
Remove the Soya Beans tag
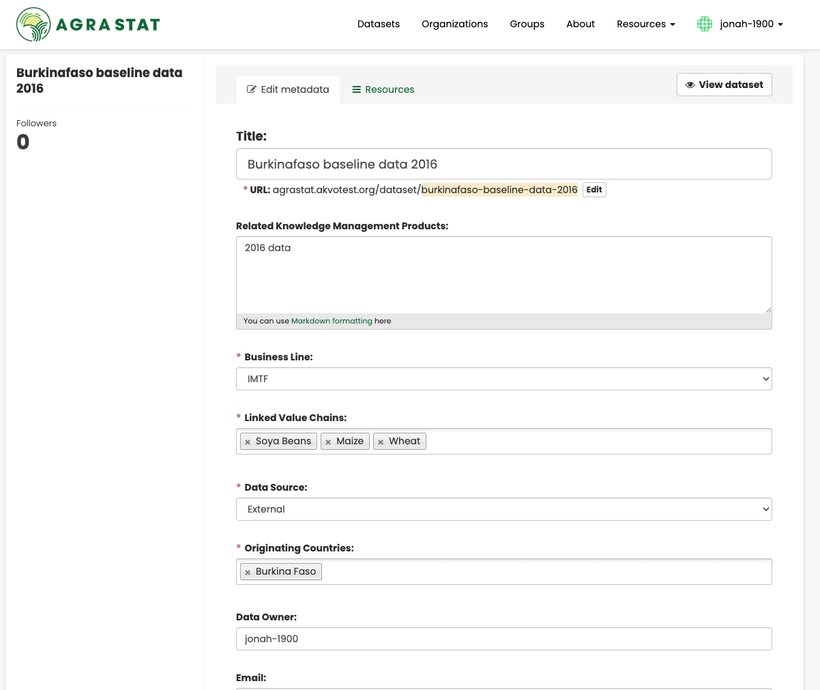coord(248,442)
